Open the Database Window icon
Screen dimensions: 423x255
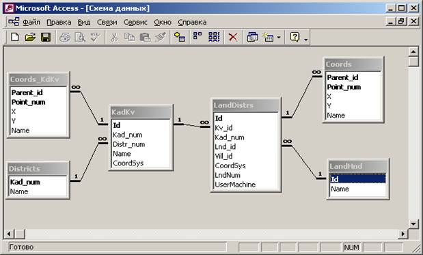point(253,37)
